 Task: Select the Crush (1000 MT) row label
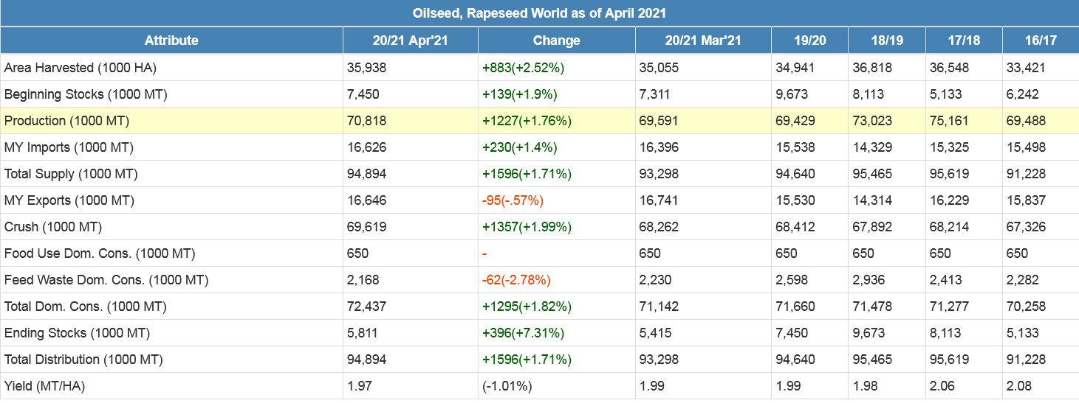(x=53, y=227)
